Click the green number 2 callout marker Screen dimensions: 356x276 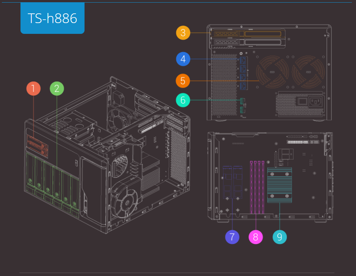(x=57, y=89)
